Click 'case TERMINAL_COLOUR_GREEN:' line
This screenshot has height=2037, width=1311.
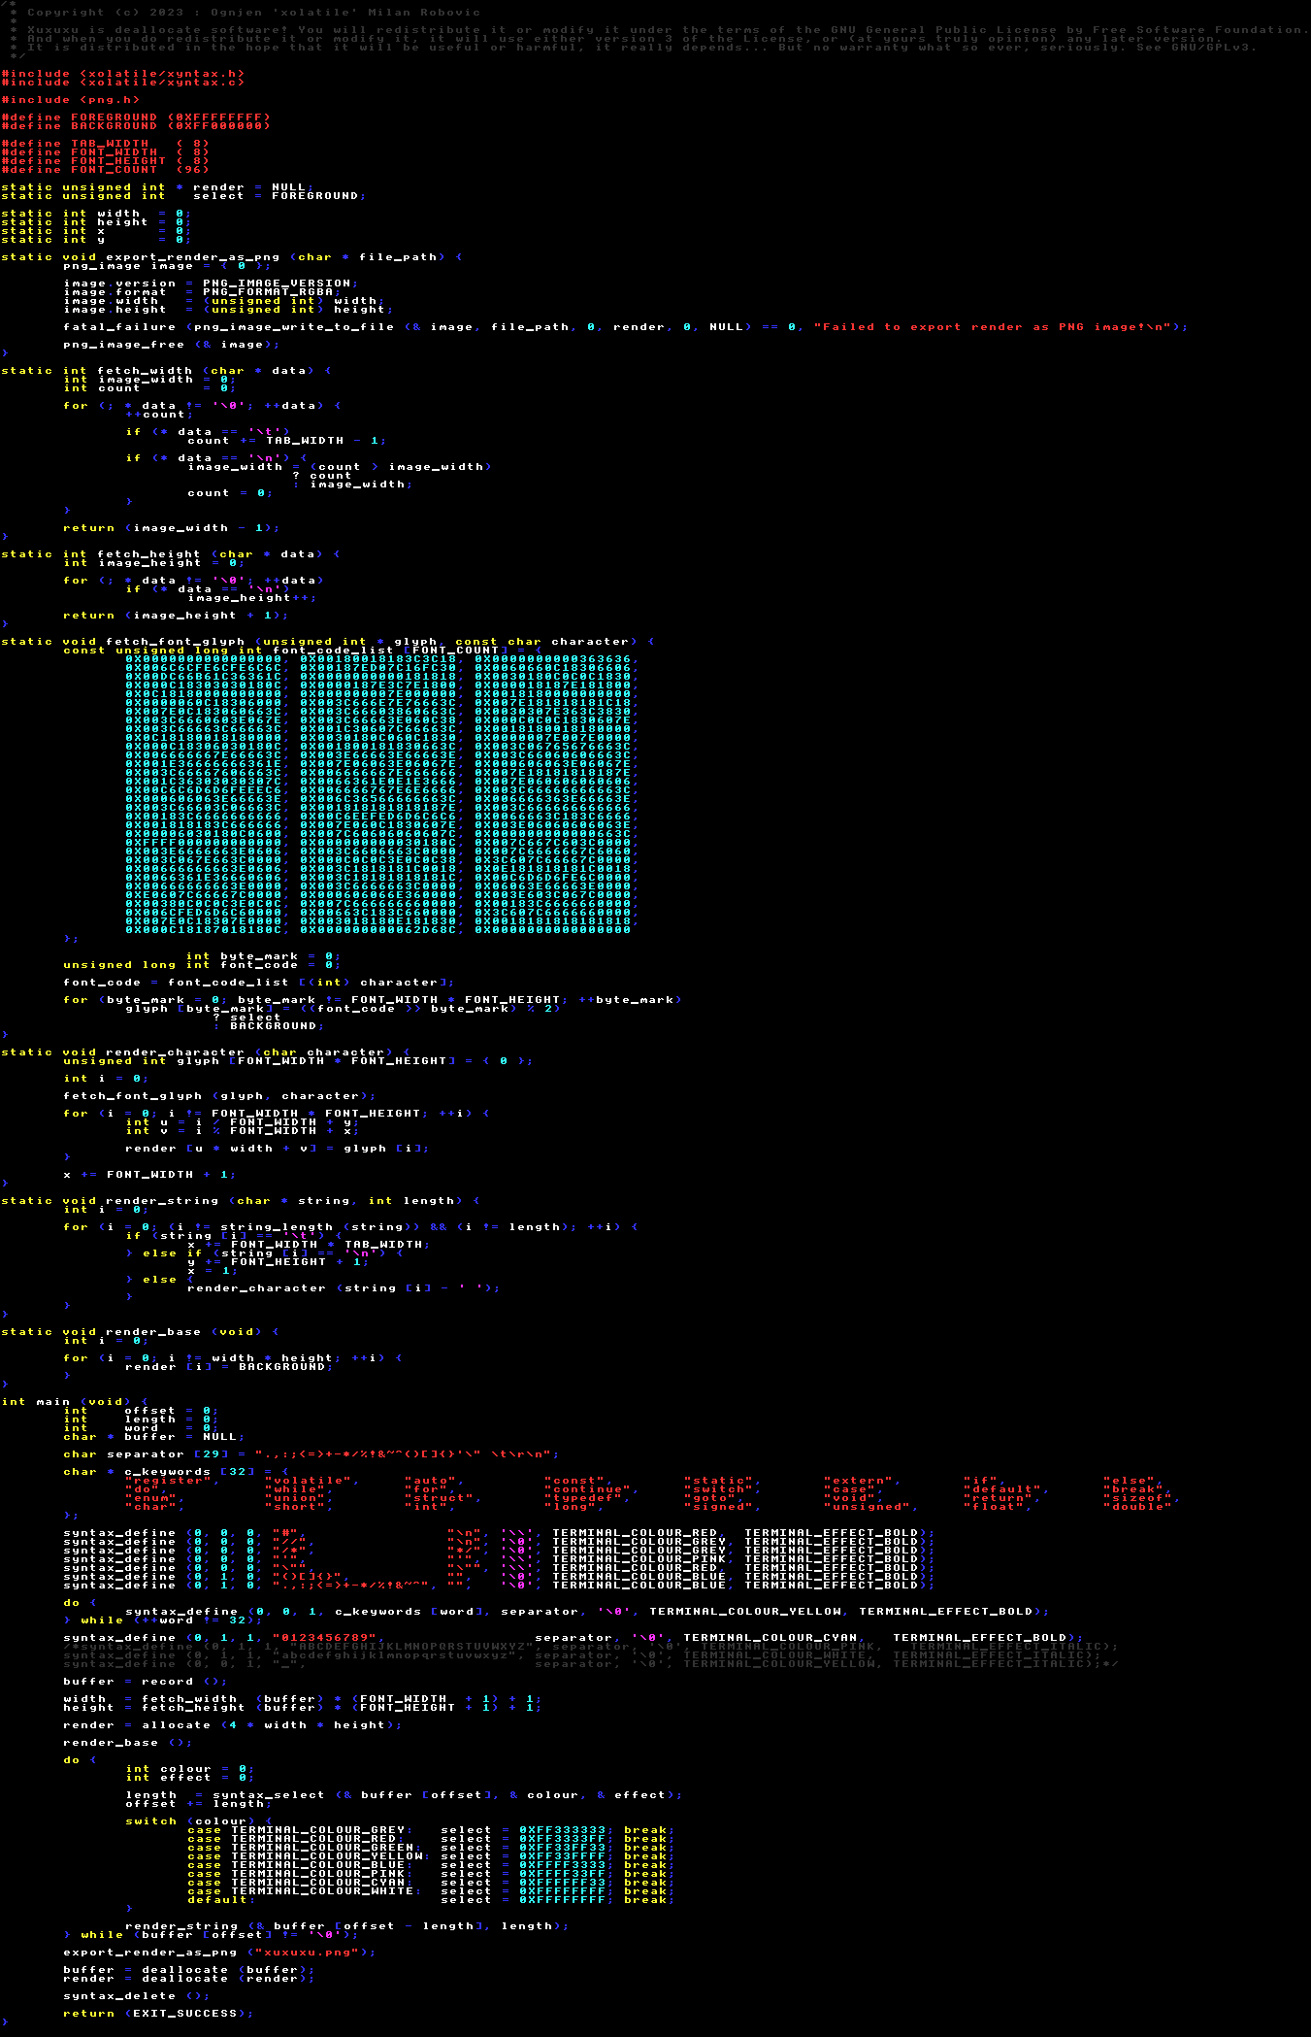click(x=431, y=1848)
